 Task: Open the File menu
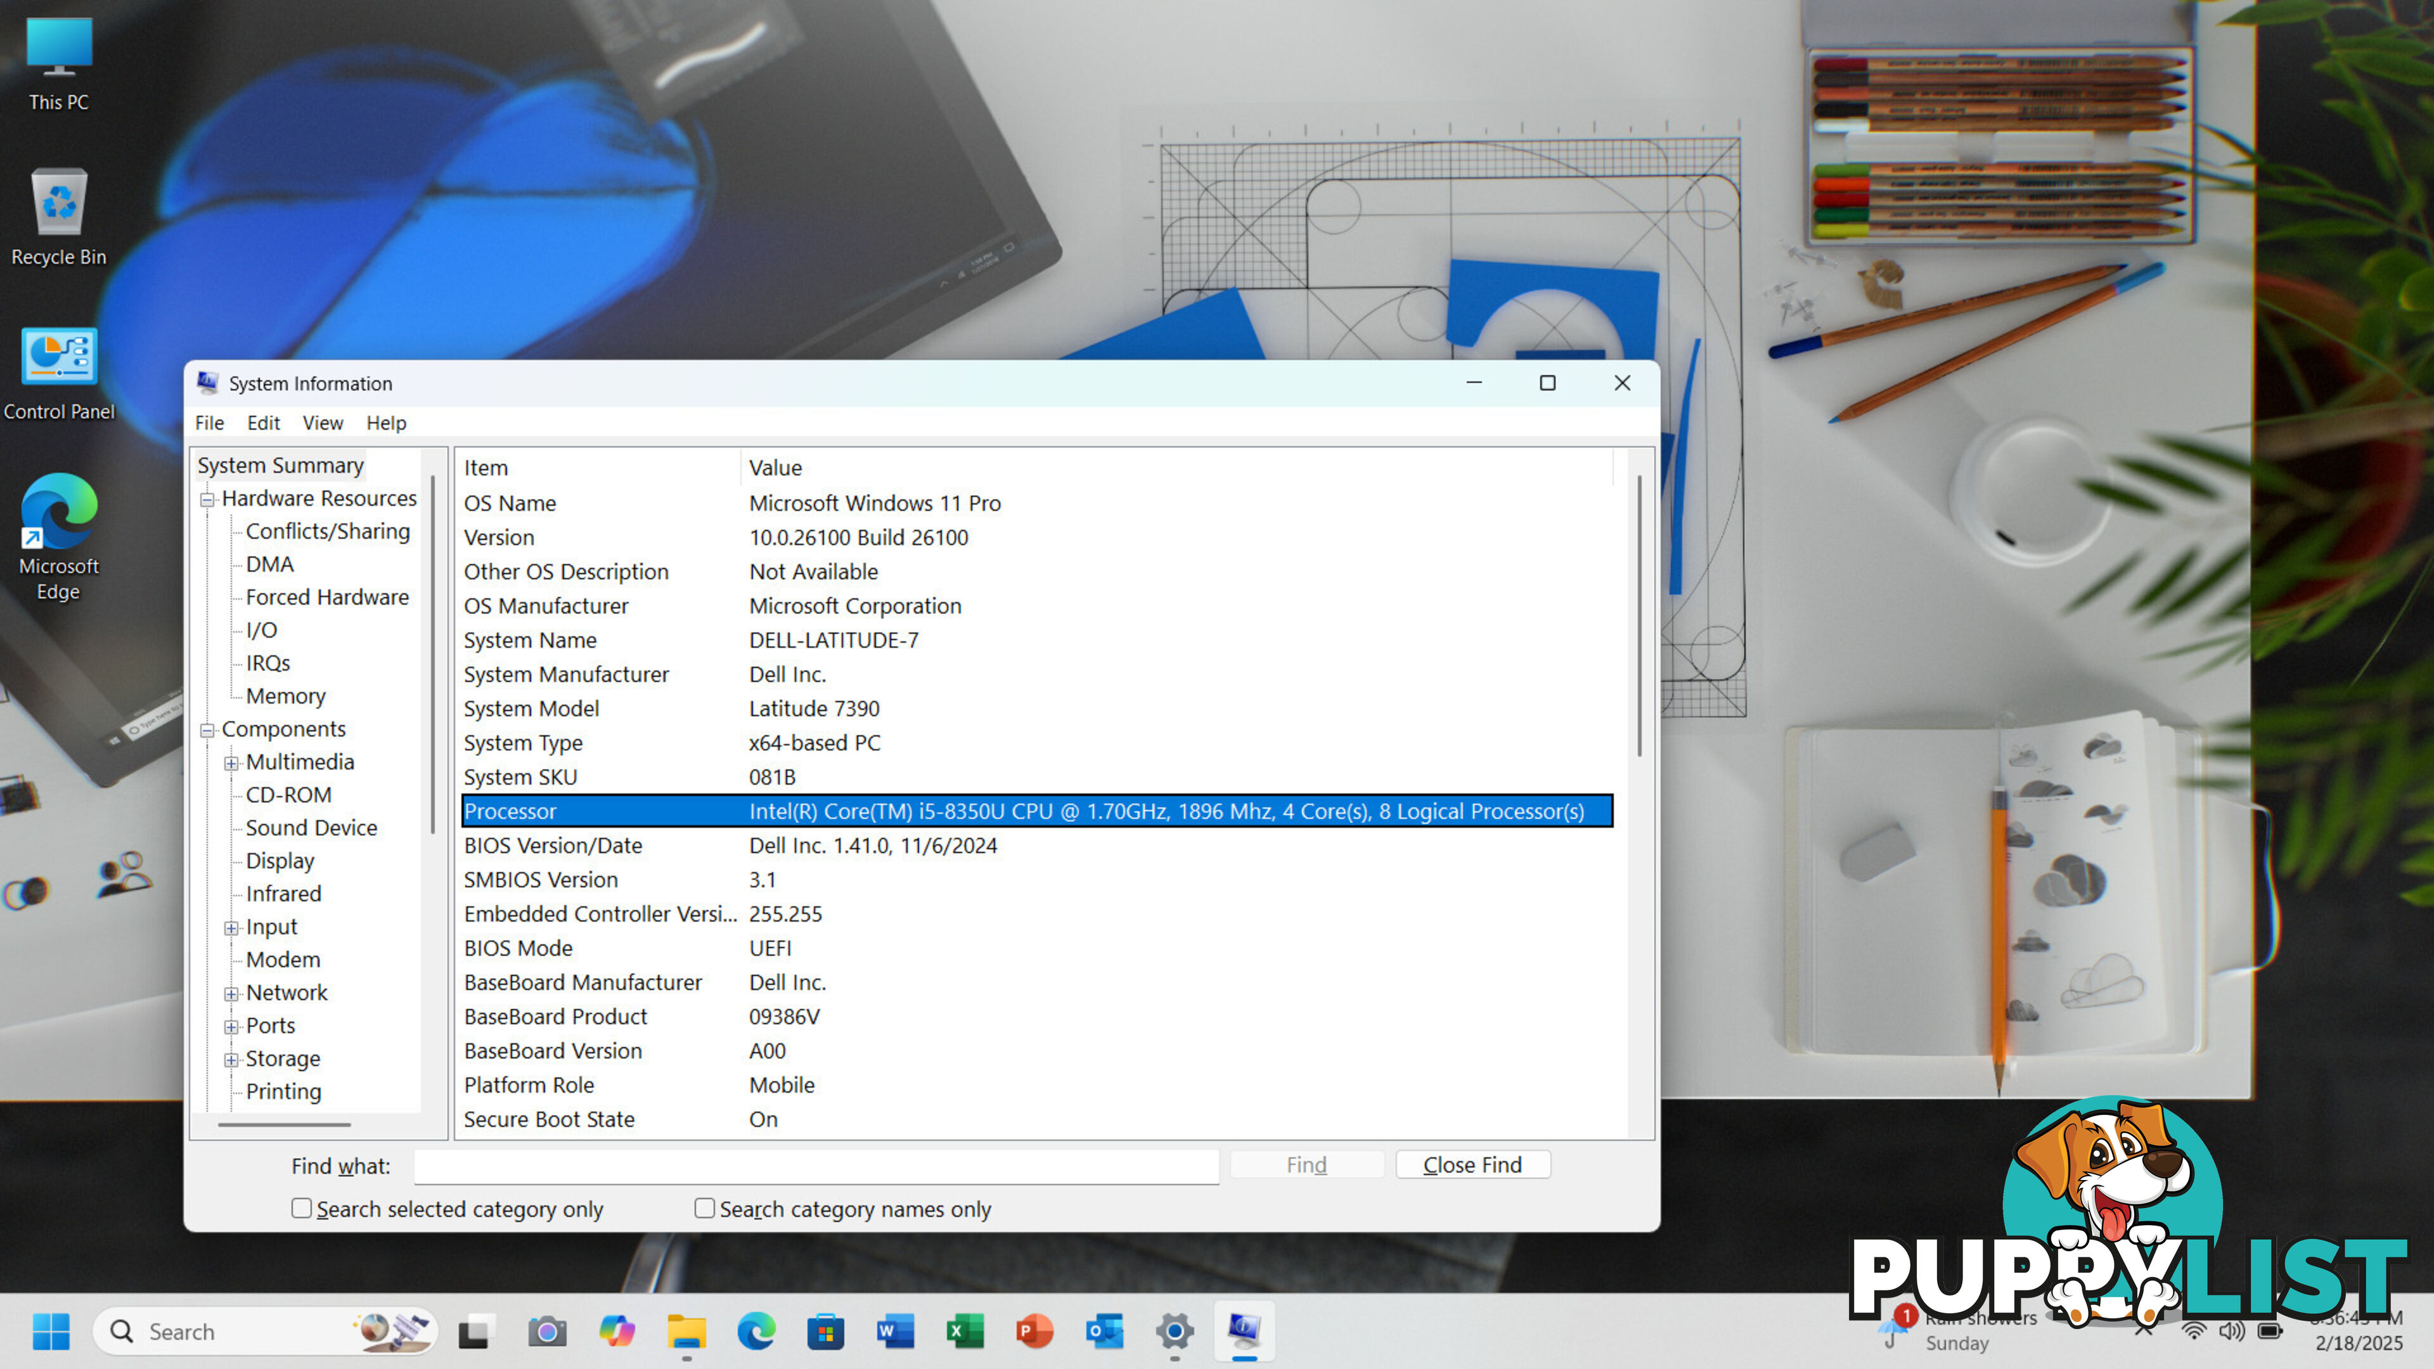(x=210, y=423)
